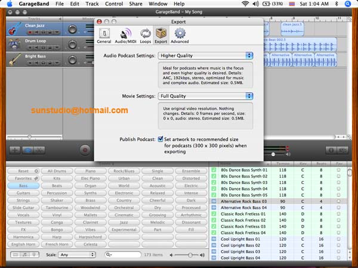Open the Bluetooth menu bar icon

coord(337,4)
